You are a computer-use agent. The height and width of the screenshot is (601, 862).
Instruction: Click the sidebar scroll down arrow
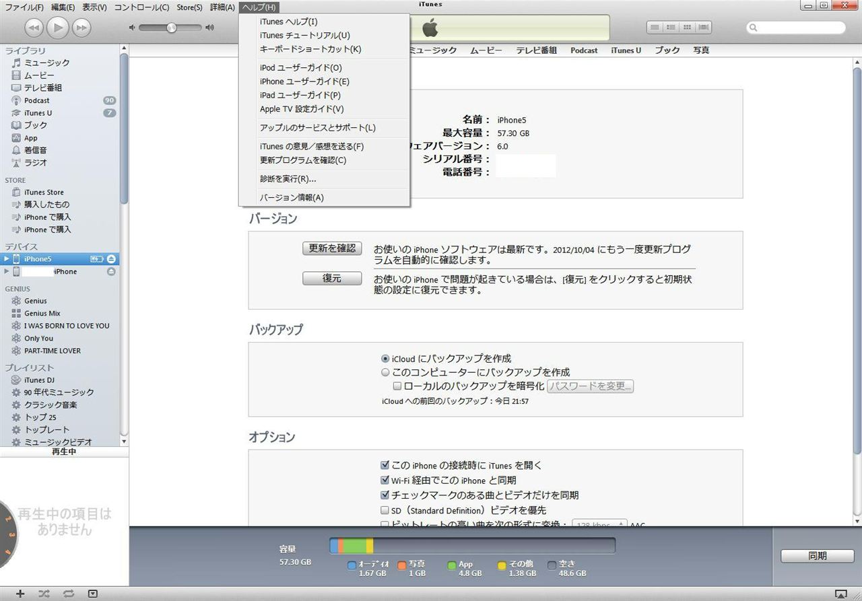pos(124,441)
